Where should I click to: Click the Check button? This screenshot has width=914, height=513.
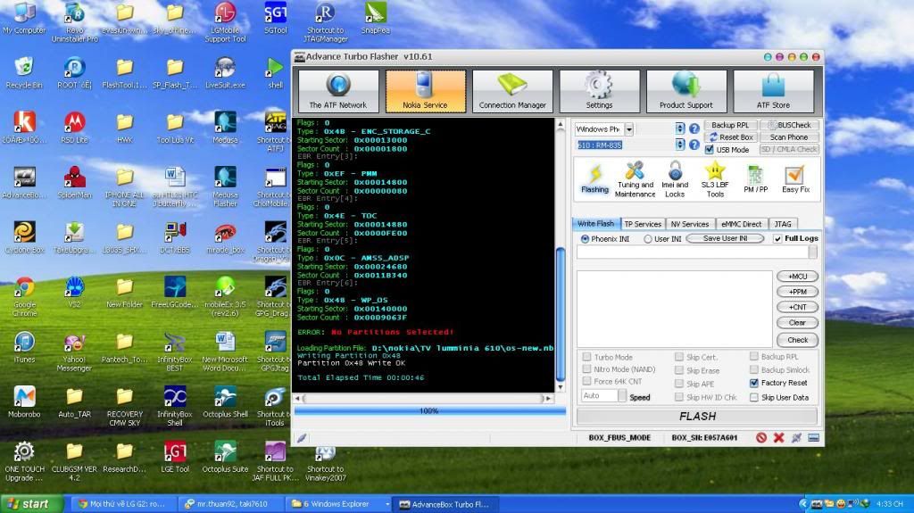[797, 340]
